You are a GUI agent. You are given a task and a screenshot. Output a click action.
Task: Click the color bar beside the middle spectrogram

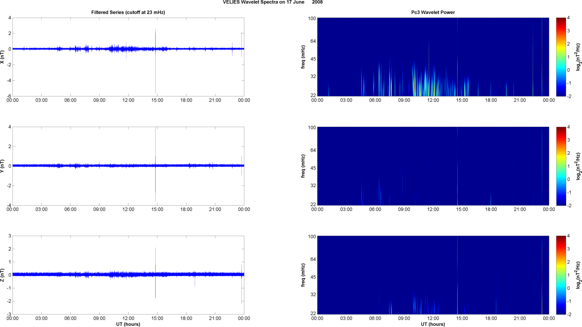pyautogui.click(x=561, y=166)
